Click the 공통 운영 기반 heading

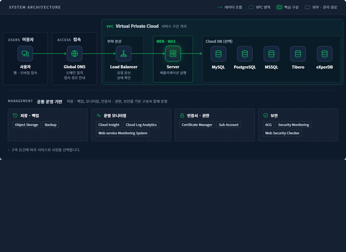pos(50,102)
